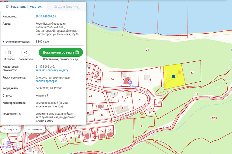The height and width of the screenshot is (154, 232).
Task: Hide the info panel with скрыть
Action: pos(11,129)
